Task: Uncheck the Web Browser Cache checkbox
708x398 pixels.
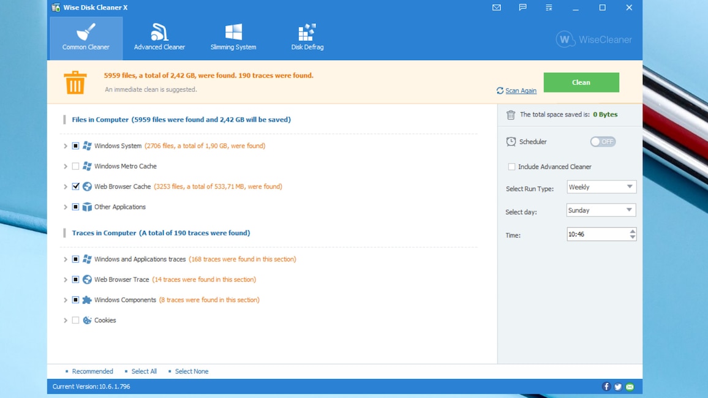Action: point(75,186)
